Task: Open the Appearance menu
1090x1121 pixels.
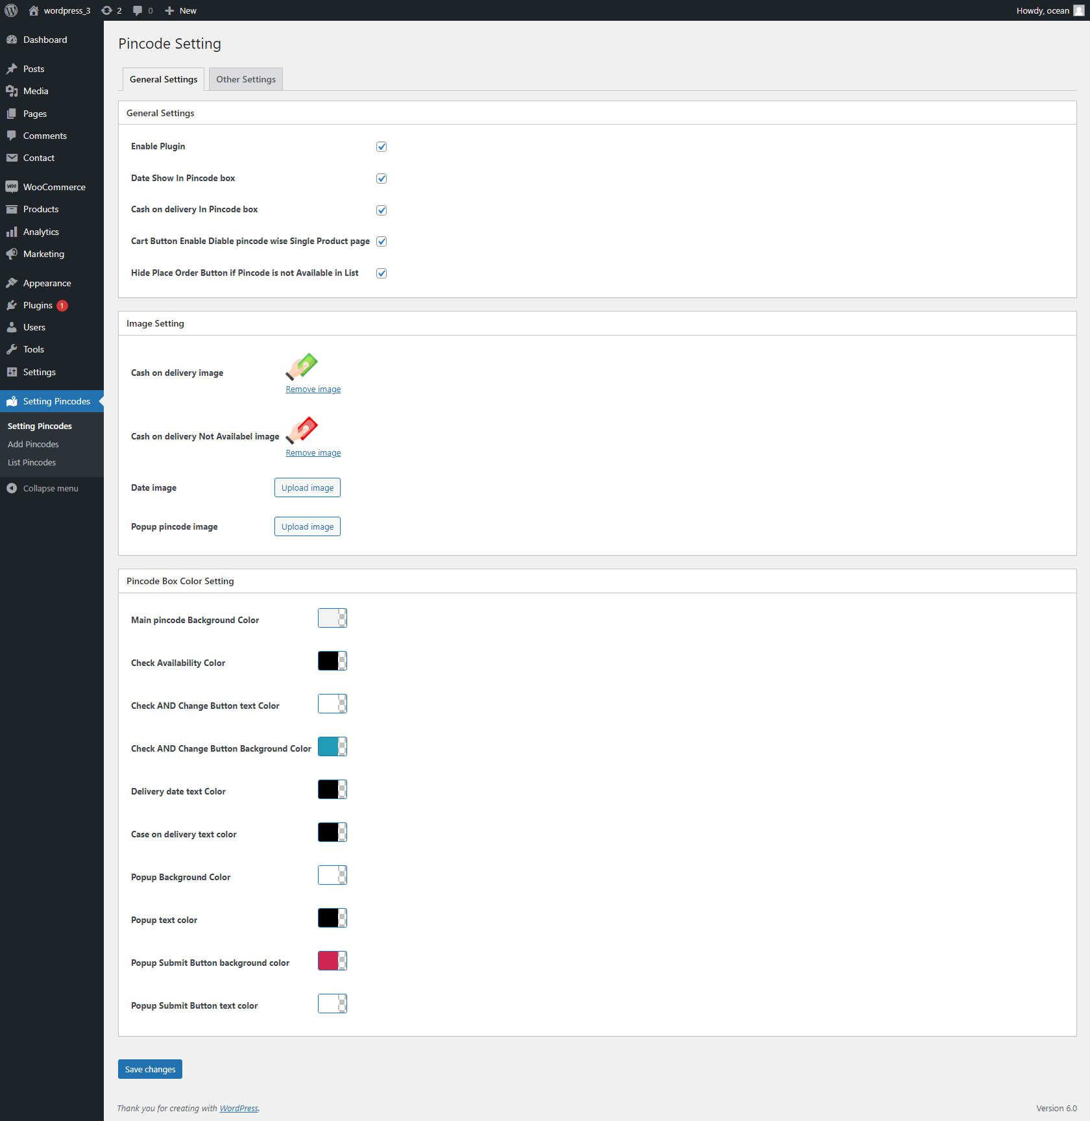Action: pos(46,282)
